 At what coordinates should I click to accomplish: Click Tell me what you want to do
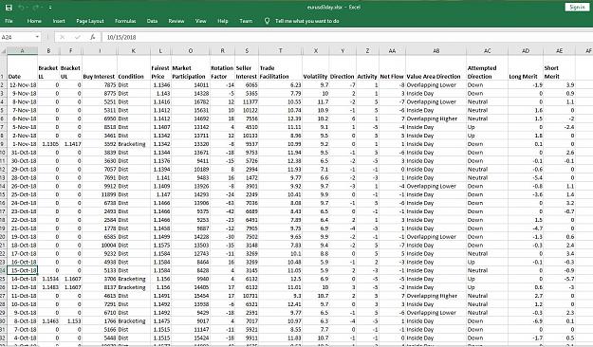tap(306, 21)
